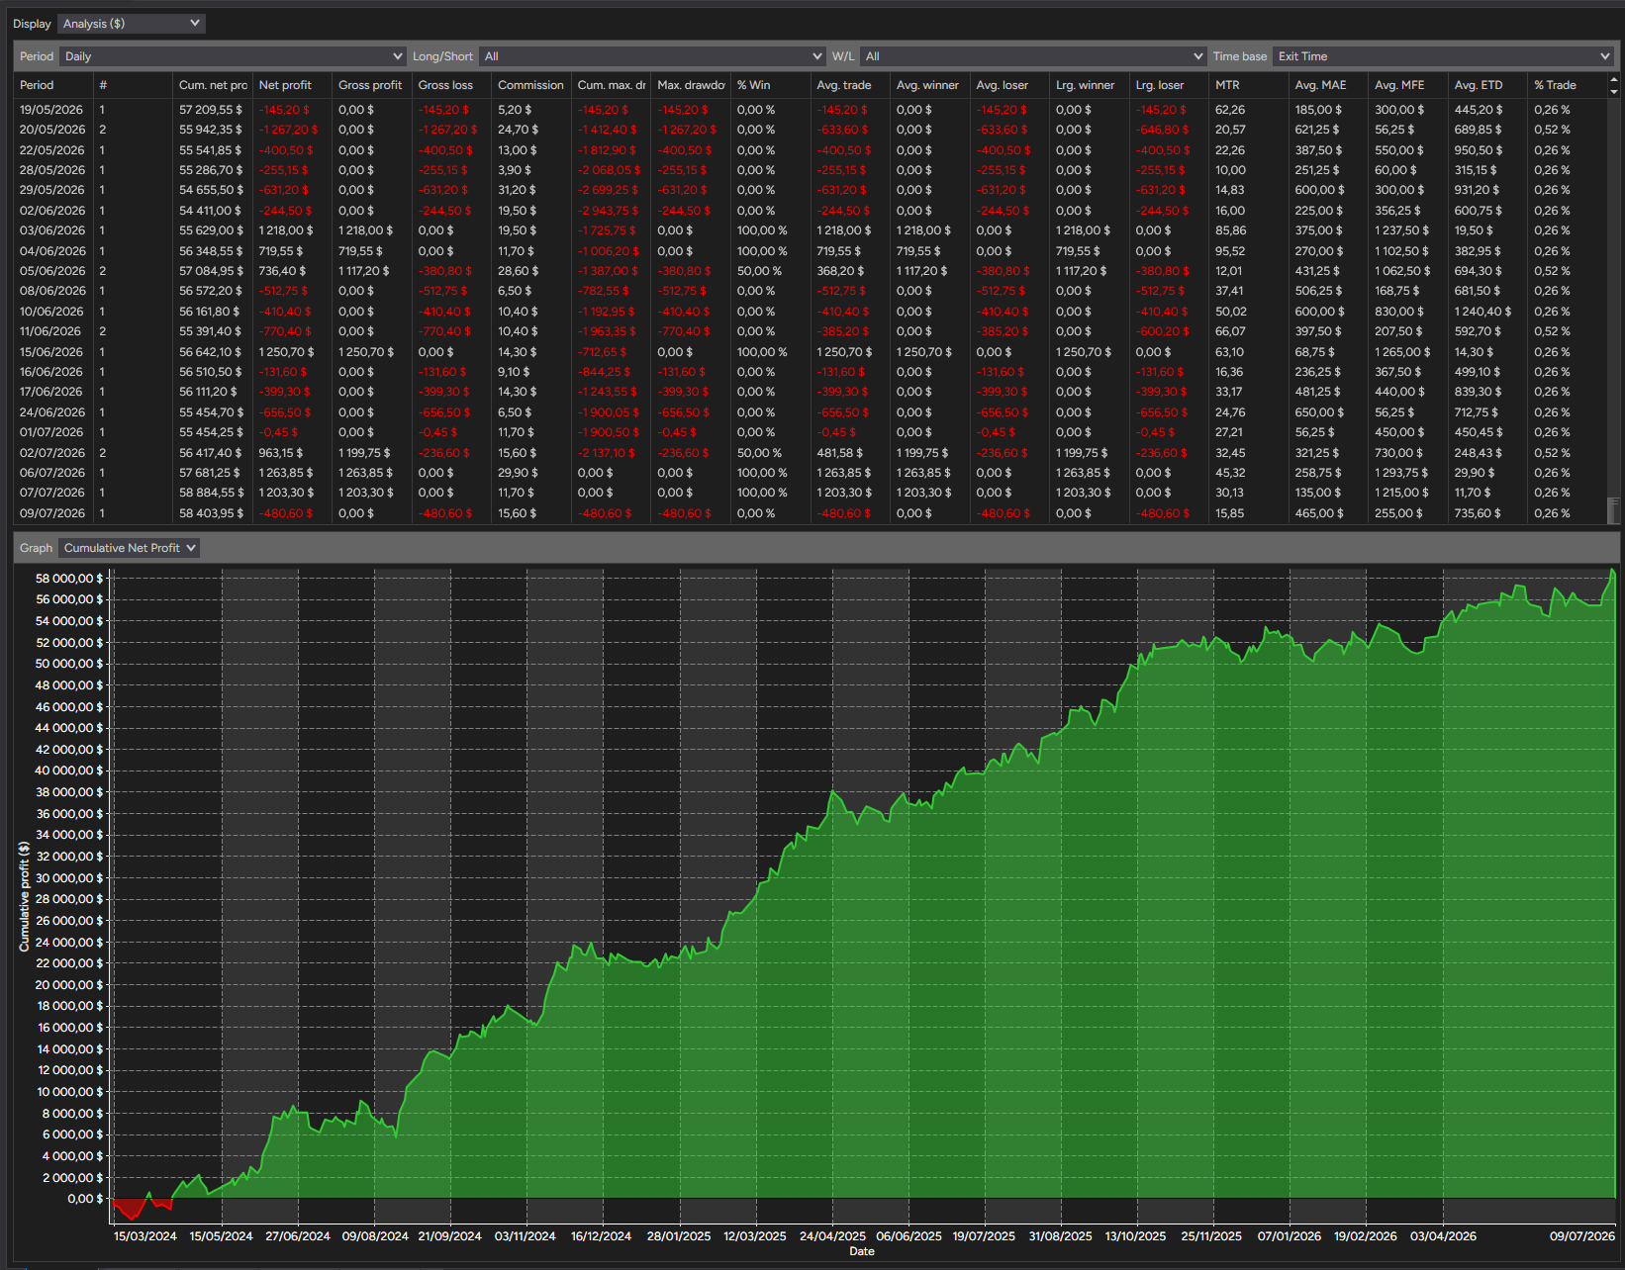Click cumulative net profit value 57 209,55 $
The image size is (1625, 1270).
211,110
